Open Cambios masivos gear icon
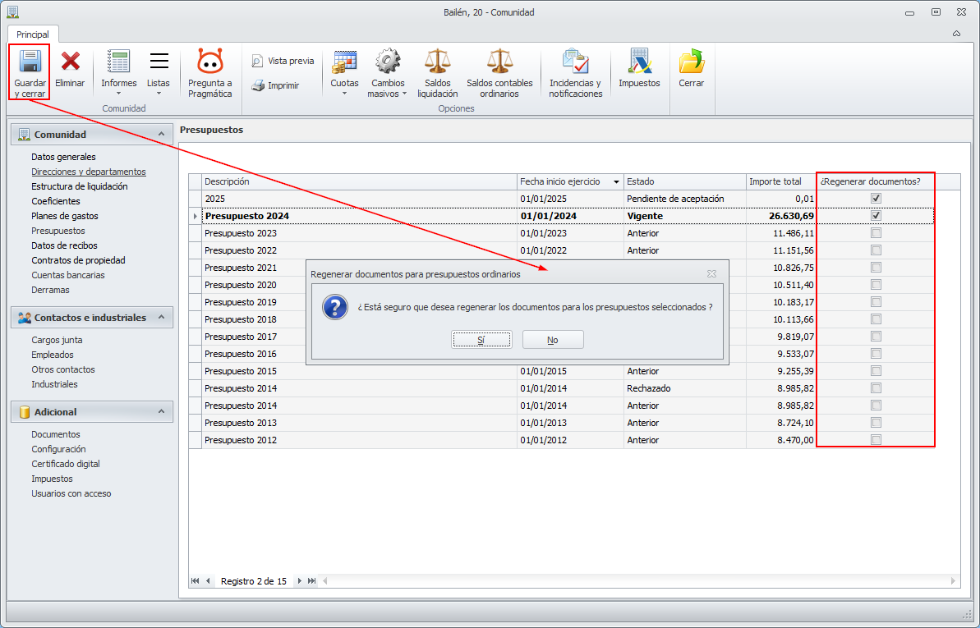The image size is (980, 628). click(388, 62)
